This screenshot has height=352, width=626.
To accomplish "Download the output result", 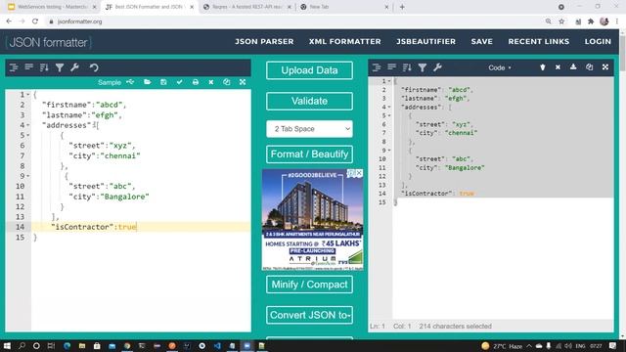I will tap(573, 67).
